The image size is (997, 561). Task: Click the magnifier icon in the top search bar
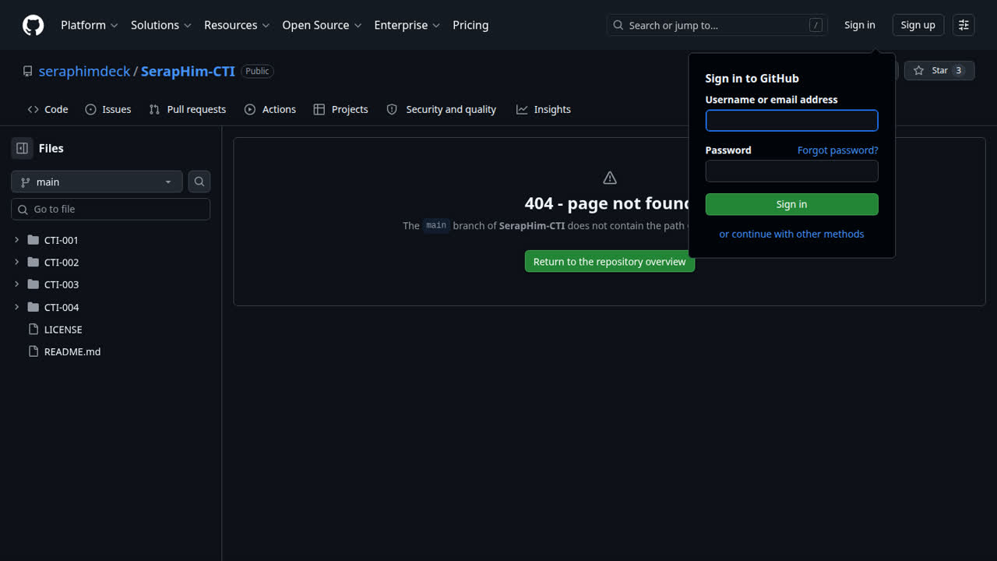pos(618,25)
